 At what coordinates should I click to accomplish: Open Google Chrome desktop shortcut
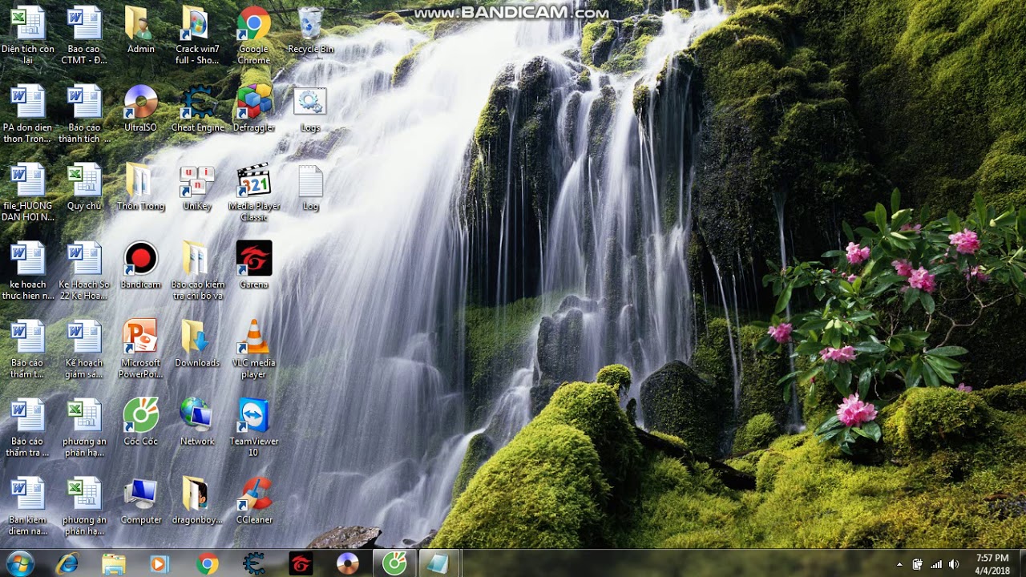click(x=253, y=35)
